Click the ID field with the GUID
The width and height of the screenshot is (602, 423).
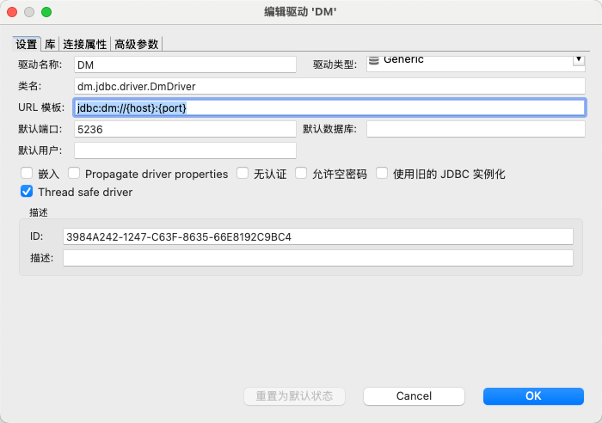coord(318,236)
